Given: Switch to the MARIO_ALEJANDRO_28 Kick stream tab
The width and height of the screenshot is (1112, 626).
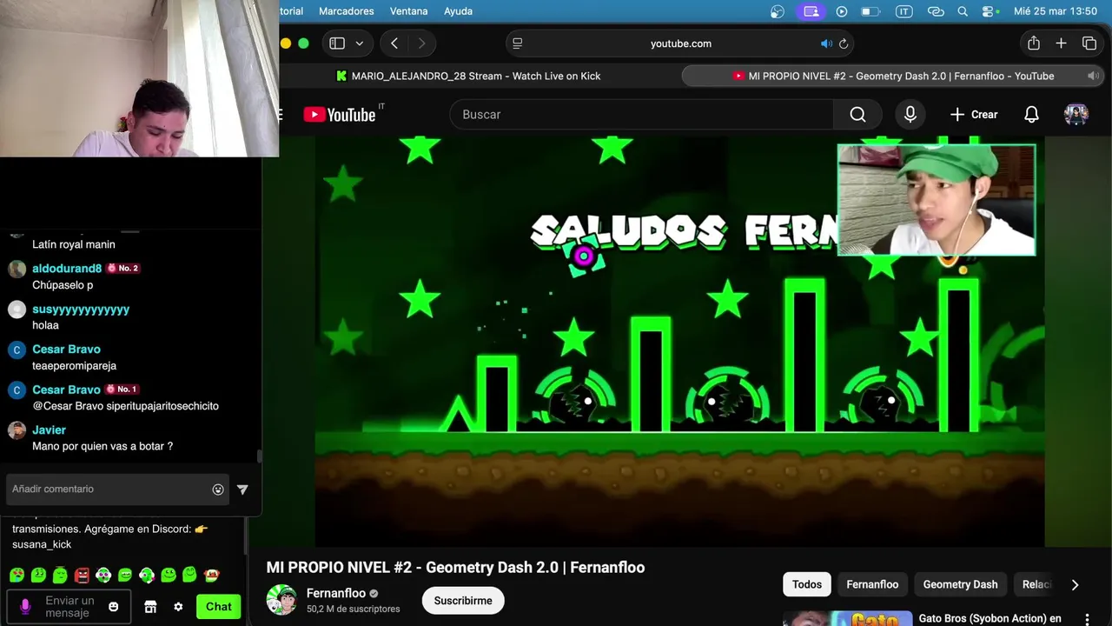Looking at the screenshot, I should click(469, 76).
